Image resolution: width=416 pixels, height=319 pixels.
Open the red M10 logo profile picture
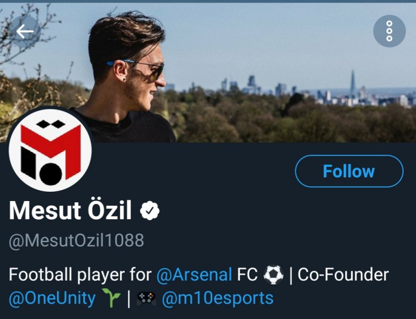pyautogui.click(x=50, y=150)
